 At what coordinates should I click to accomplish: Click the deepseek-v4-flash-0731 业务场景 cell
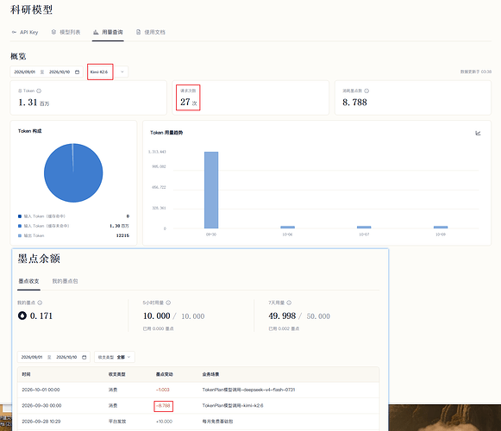(248, 390)
